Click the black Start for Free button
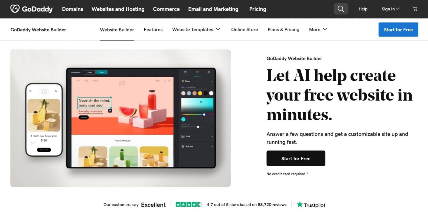 (296, 158)
